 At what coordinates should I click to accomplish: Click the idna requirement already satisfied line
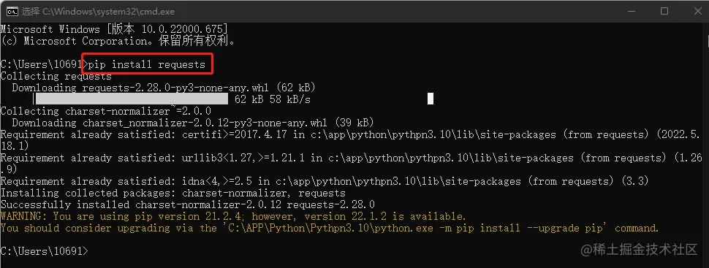click(x=325, y=181)
